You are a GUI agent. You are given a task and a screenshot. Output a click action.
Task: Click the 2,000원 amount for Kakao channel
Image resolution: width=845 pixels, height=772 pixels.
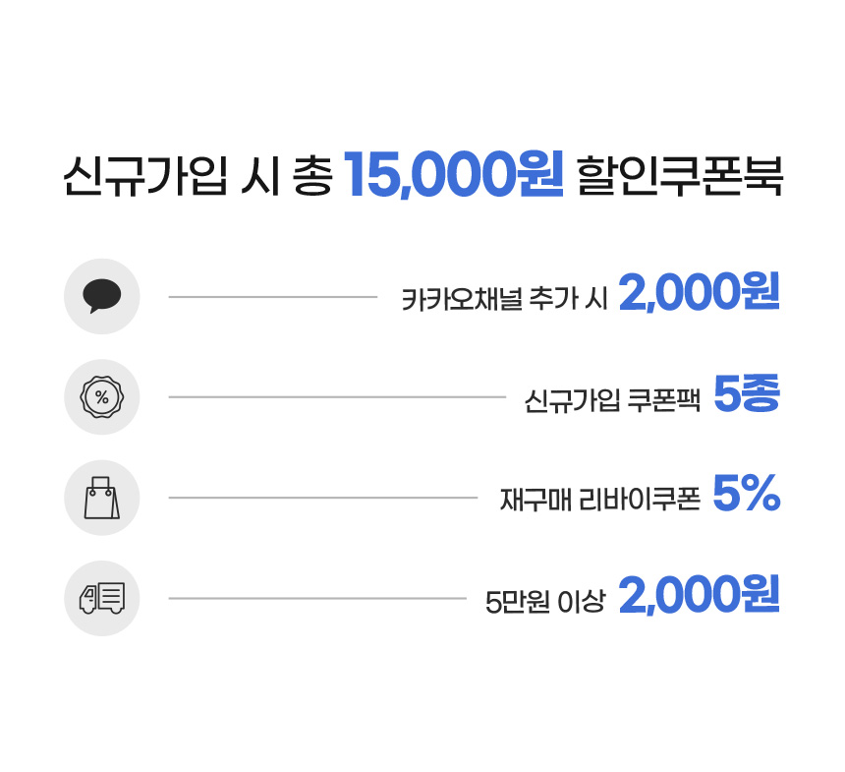coord(699,294)
